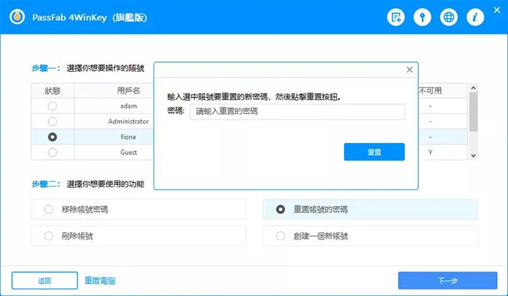Screen dimensions: 508x296
Task: Click the 重置 button in dialog
Action: click(x=374, y=152)
